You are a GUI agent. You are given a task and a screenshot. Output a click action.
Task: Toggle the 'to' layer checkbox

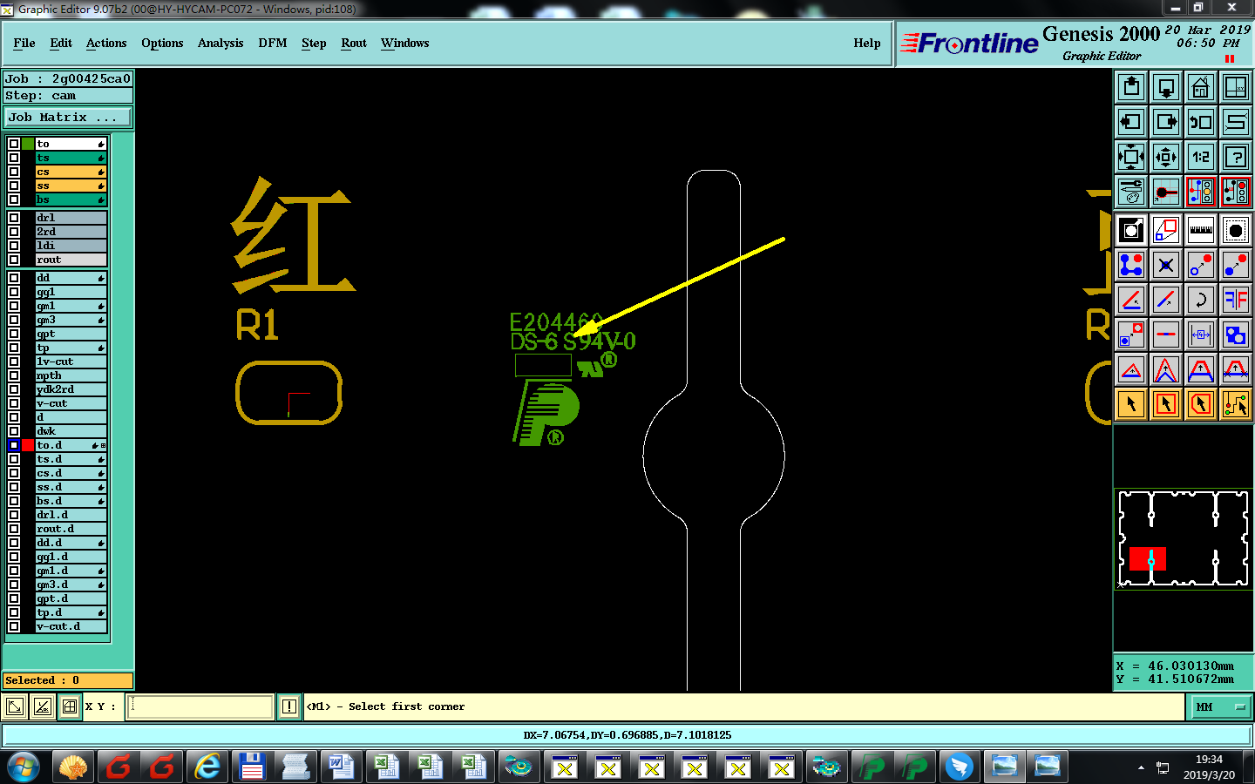pos(14,144)
